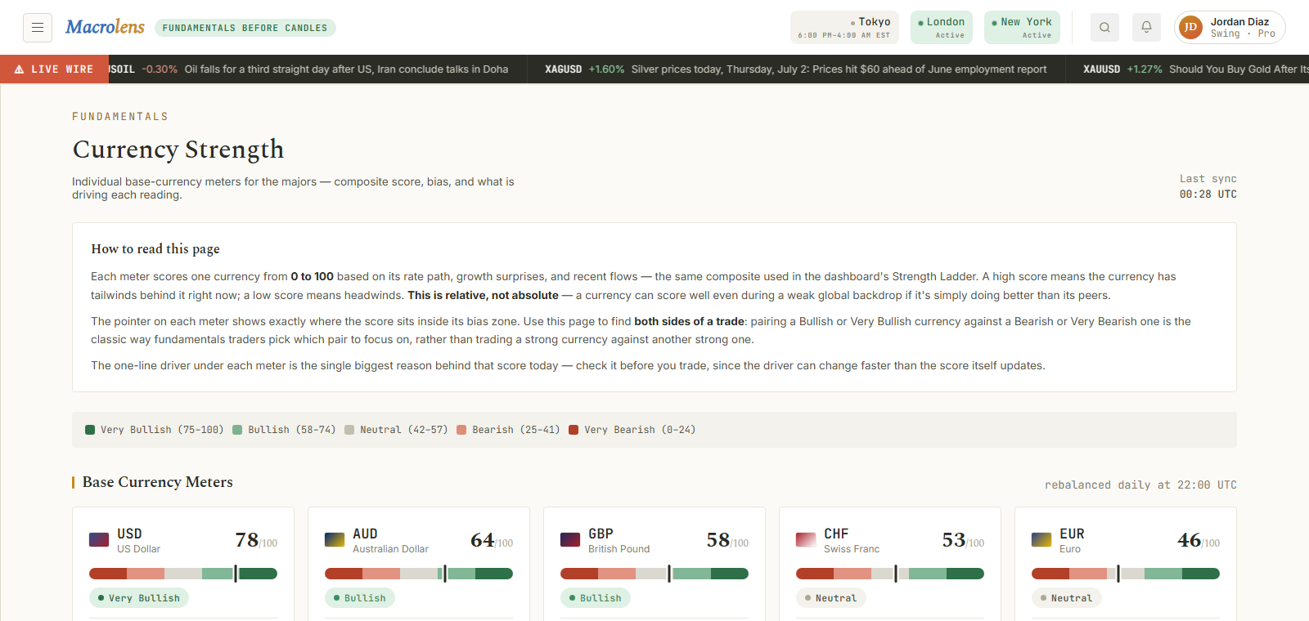This screenshot has width=1309, height=621.
Task: Click the rebalanced daily at 22:00 UTC note
Action: (1140, 485)
